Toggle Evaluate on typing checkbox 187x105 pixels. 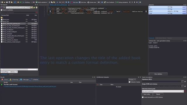(129, 82)
